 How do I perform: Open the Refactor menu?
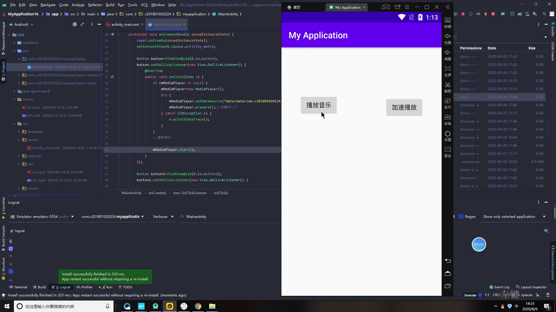95,5
